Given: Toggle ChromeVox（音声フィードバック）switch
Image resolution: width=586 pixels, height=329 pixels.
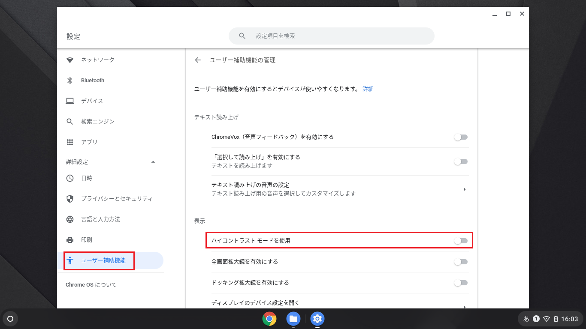Looking at the screenshot, I should pos(461,137).
